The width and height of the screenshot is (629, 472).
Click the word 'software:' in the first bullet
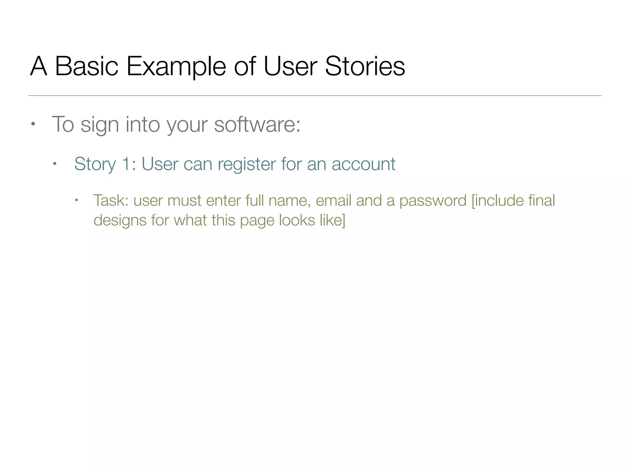257,124
